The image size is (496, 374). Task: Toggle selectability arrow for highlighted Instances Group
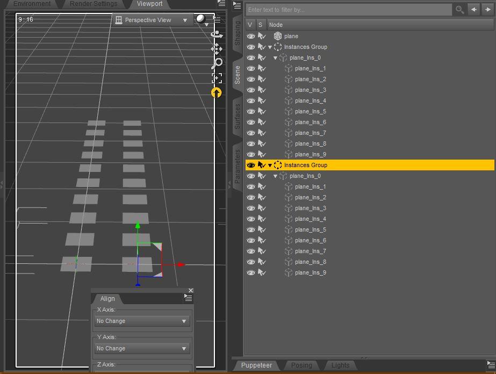tap(262, 165)
